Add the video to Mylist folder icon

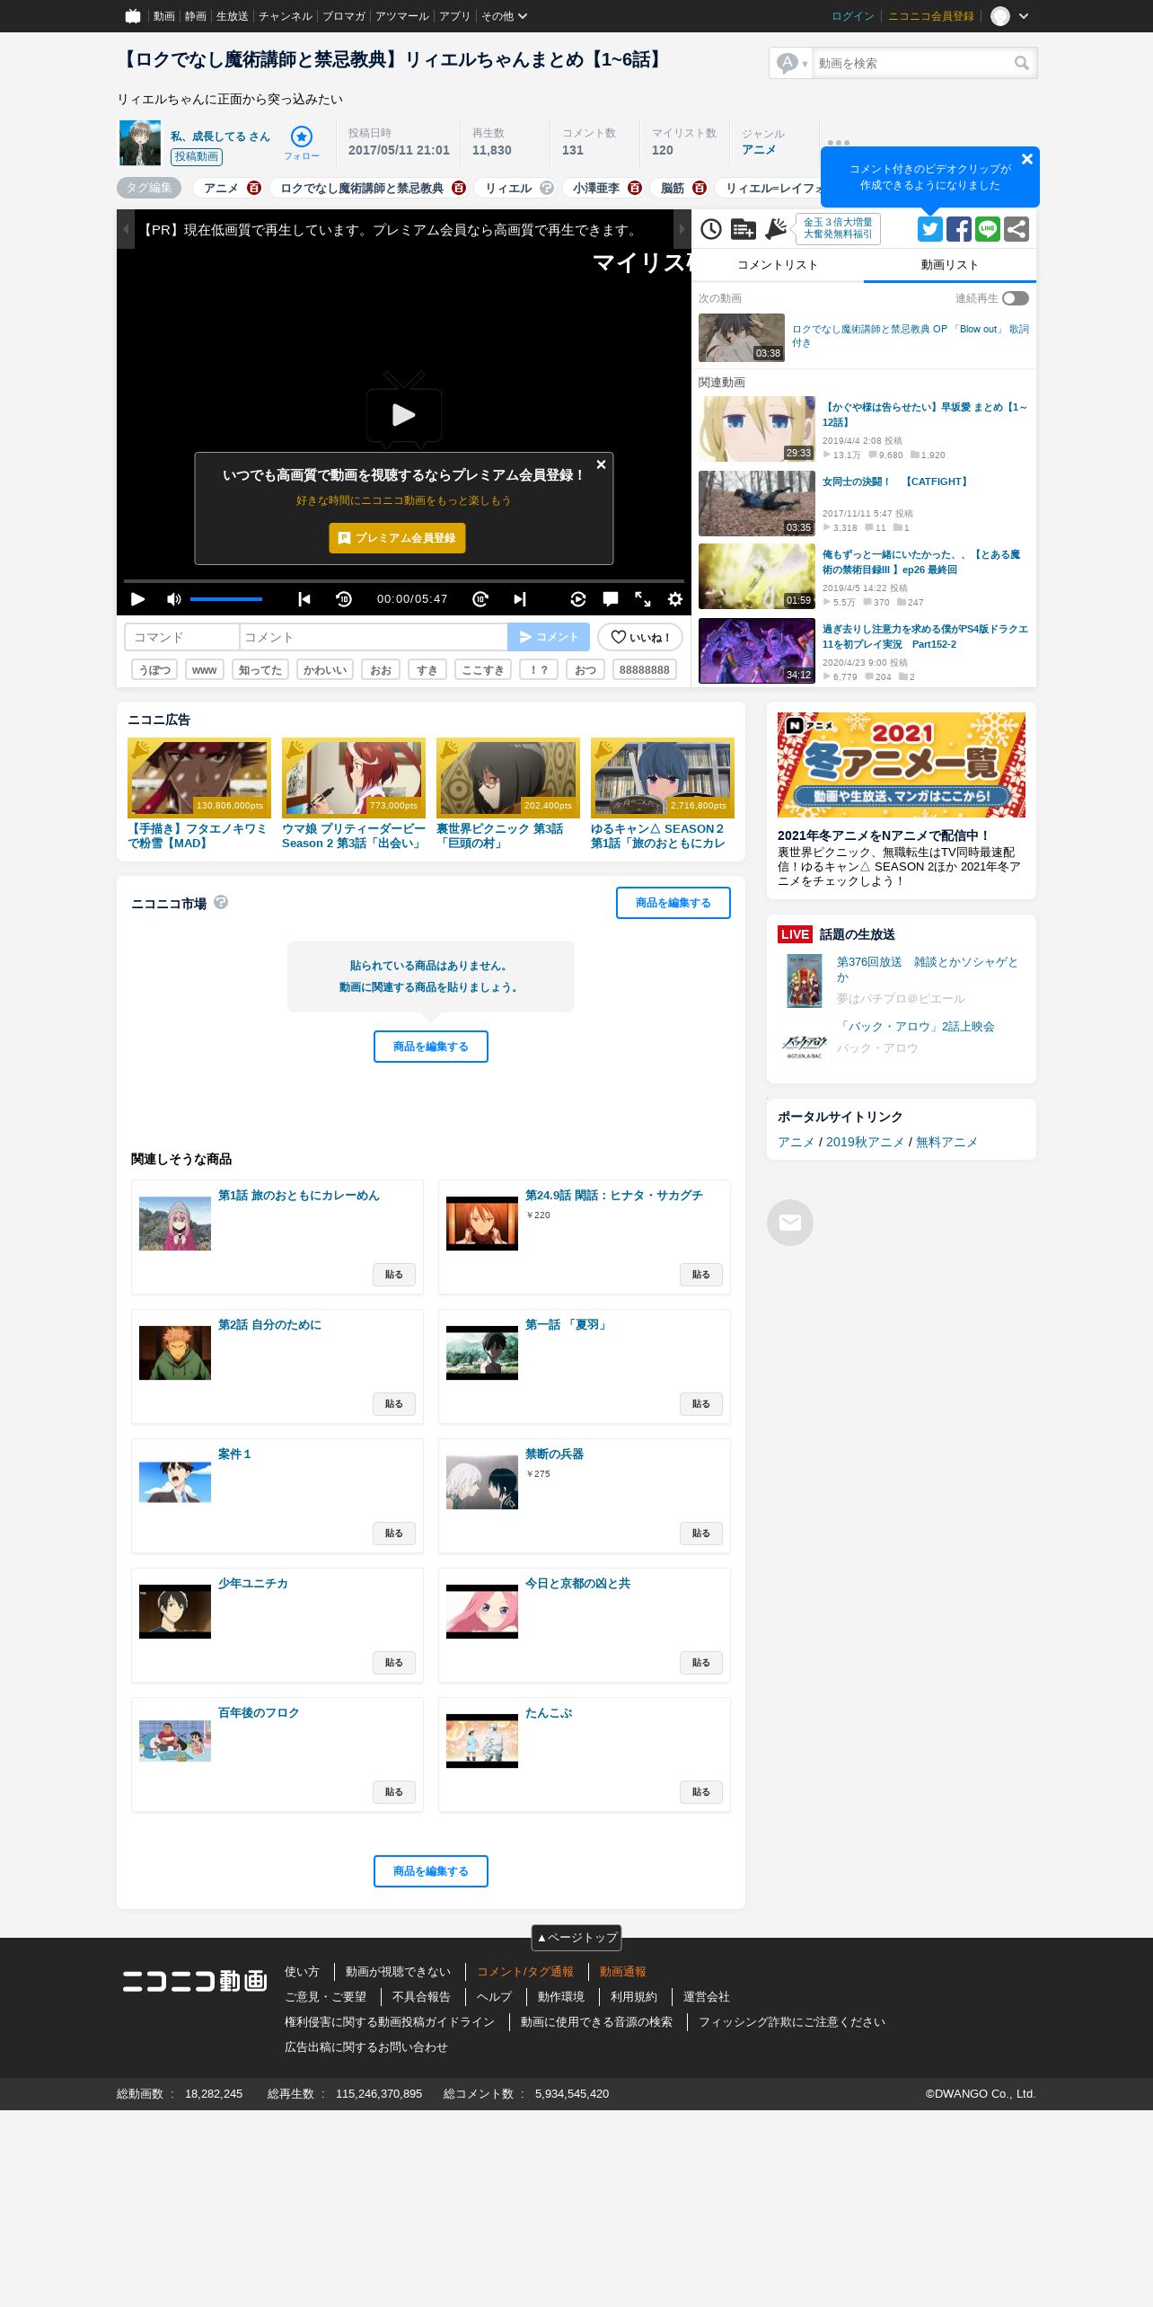tap(744, 229)
